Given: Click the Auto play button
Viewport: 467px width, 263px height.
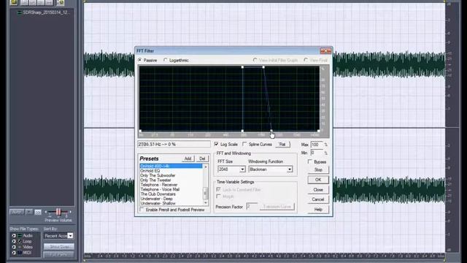Looking at the screenshot, I should (17, 212).
